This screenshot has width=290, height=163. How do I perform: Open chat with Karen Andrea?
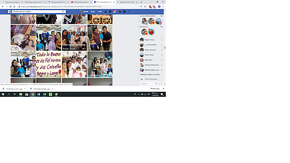click(x=151, y=55)
